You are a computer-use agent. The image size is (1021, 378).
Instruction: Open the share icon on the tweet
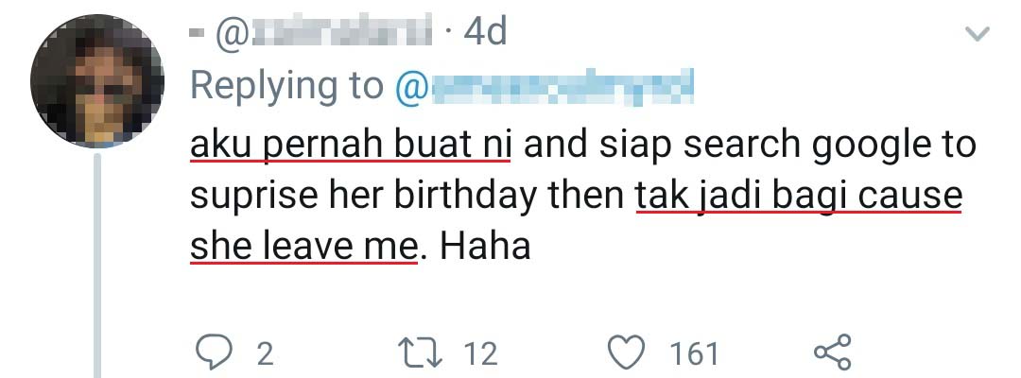[833, 352]
